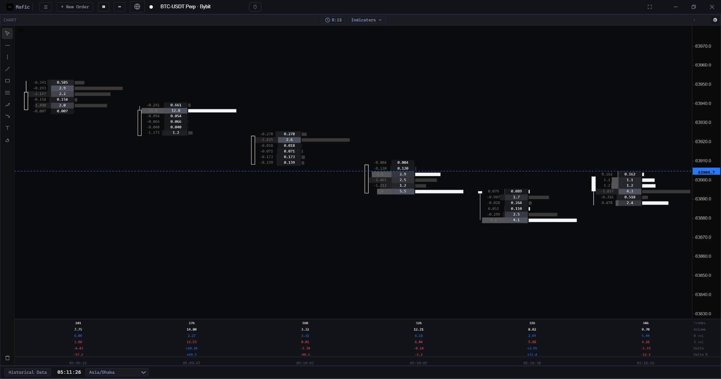Expand the Indicators dropdown

pyautogui.click(x=367, y=20)
